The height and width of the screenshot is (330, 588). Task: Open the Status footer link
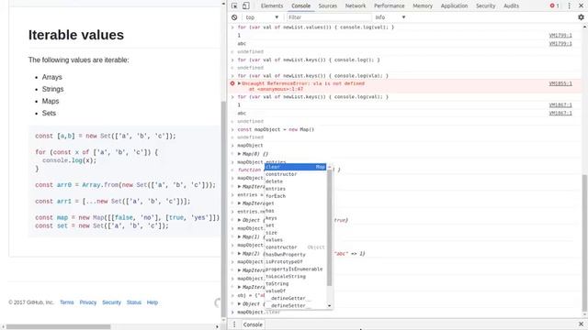pos(134,302)
